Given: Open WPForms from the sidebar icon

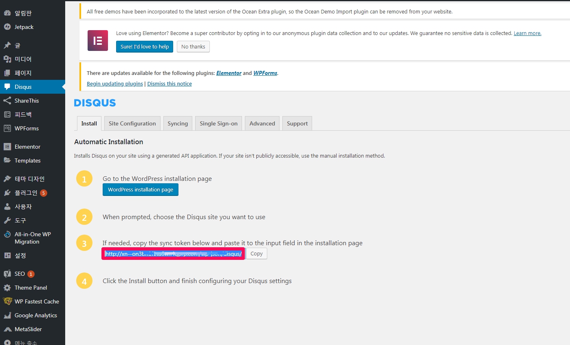Looking at the screenshot, I should pyautogui.click(x=7, y=128).
